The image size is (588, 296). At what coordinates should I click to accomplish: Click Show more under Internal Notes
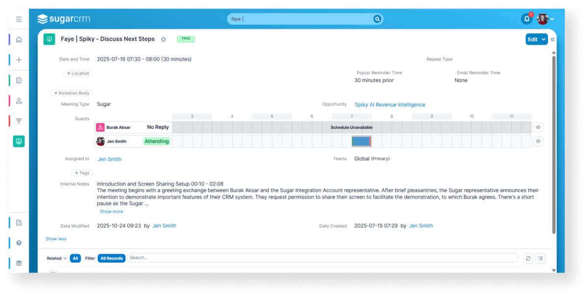(111, 211)
